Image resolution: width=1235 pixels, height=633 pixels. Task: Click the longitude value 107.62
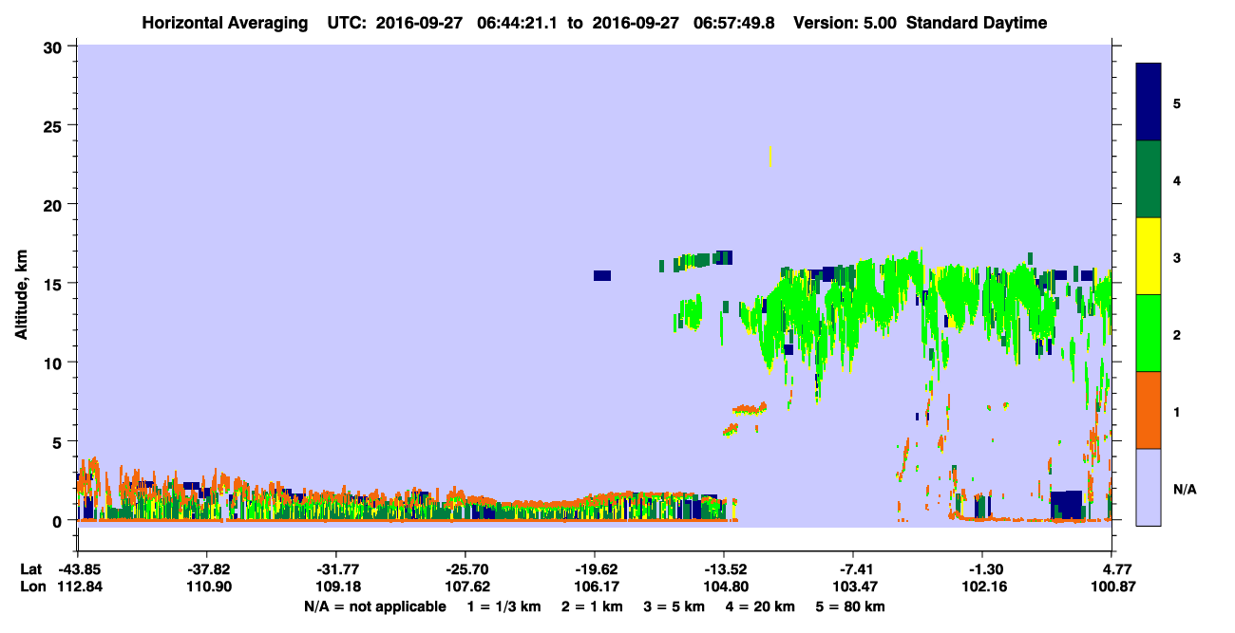tap(465, 586)
